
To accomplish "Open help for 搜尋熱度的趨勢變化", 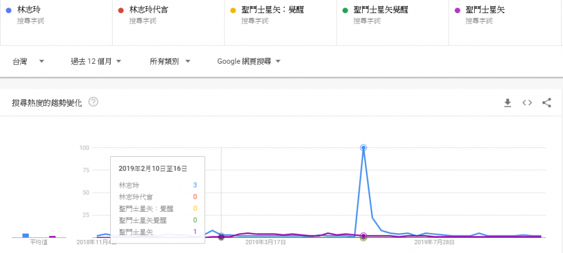I will click(x=93, y=102).
